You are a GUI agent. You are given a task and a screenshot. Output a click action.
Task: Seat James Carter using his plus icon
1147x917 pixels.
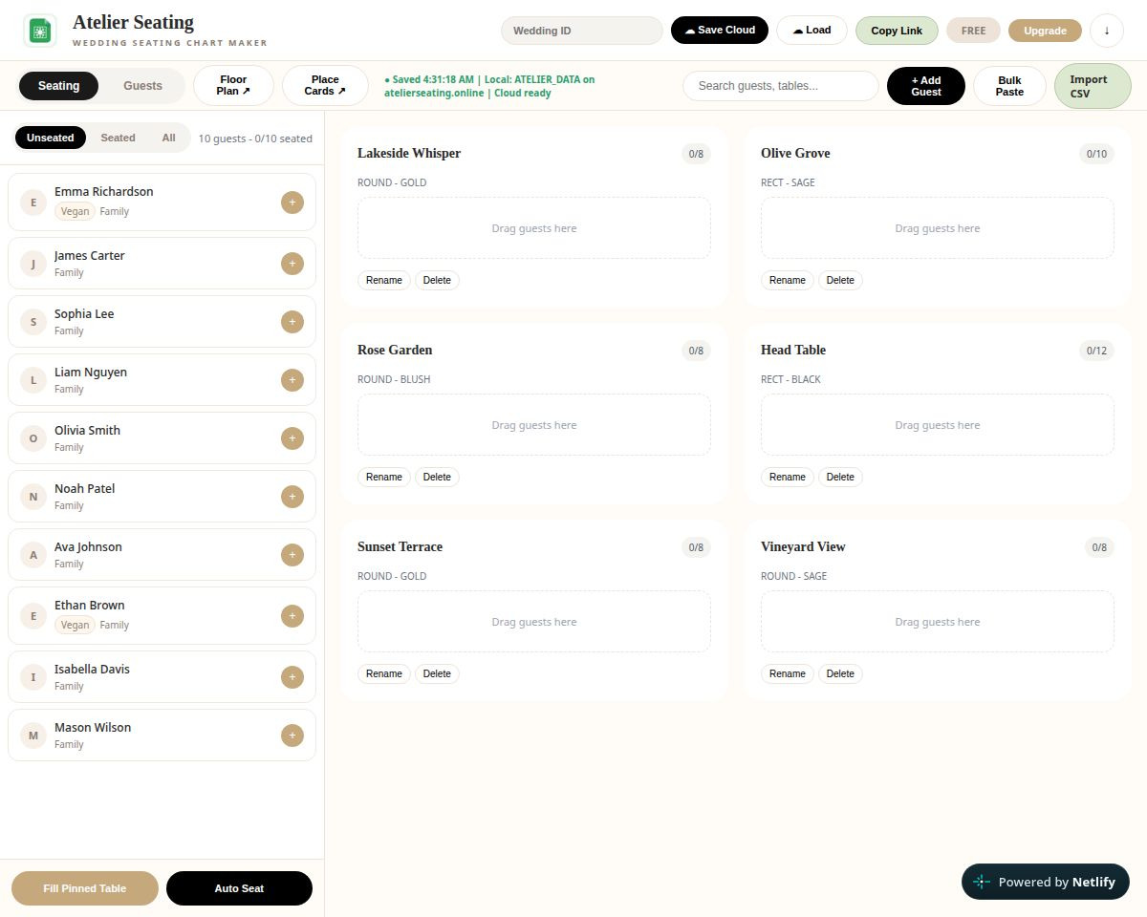point(292,264)
